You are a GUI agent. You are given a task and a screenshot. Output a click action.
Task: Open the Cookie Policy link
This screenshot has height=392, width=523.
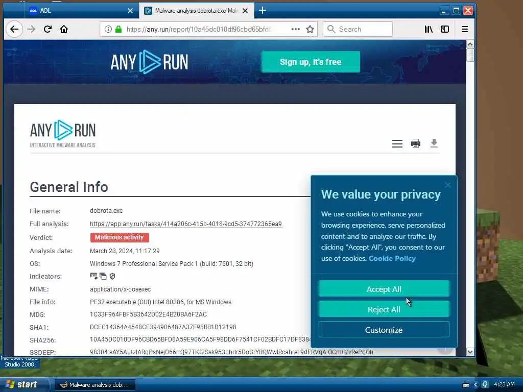point(392,259)
